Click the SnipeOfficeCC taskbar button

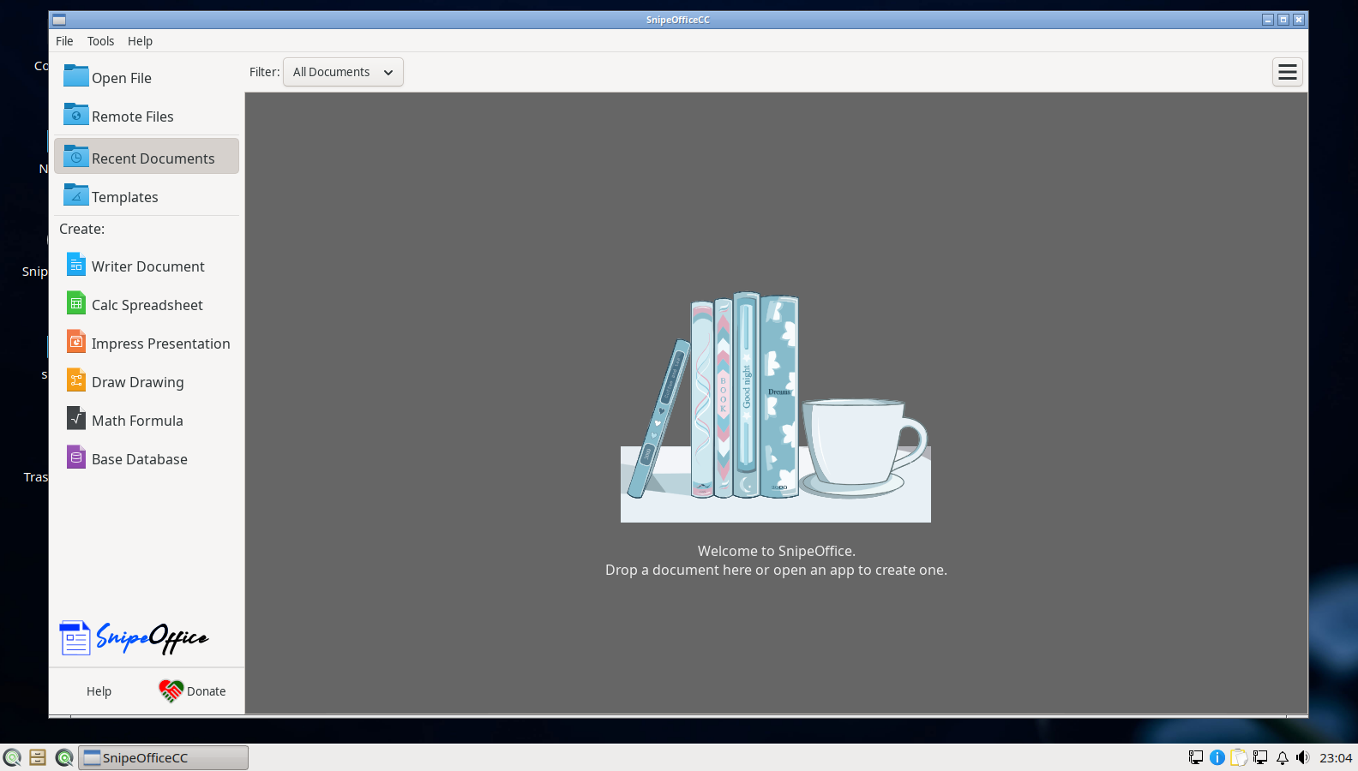(x=164, y=757)
